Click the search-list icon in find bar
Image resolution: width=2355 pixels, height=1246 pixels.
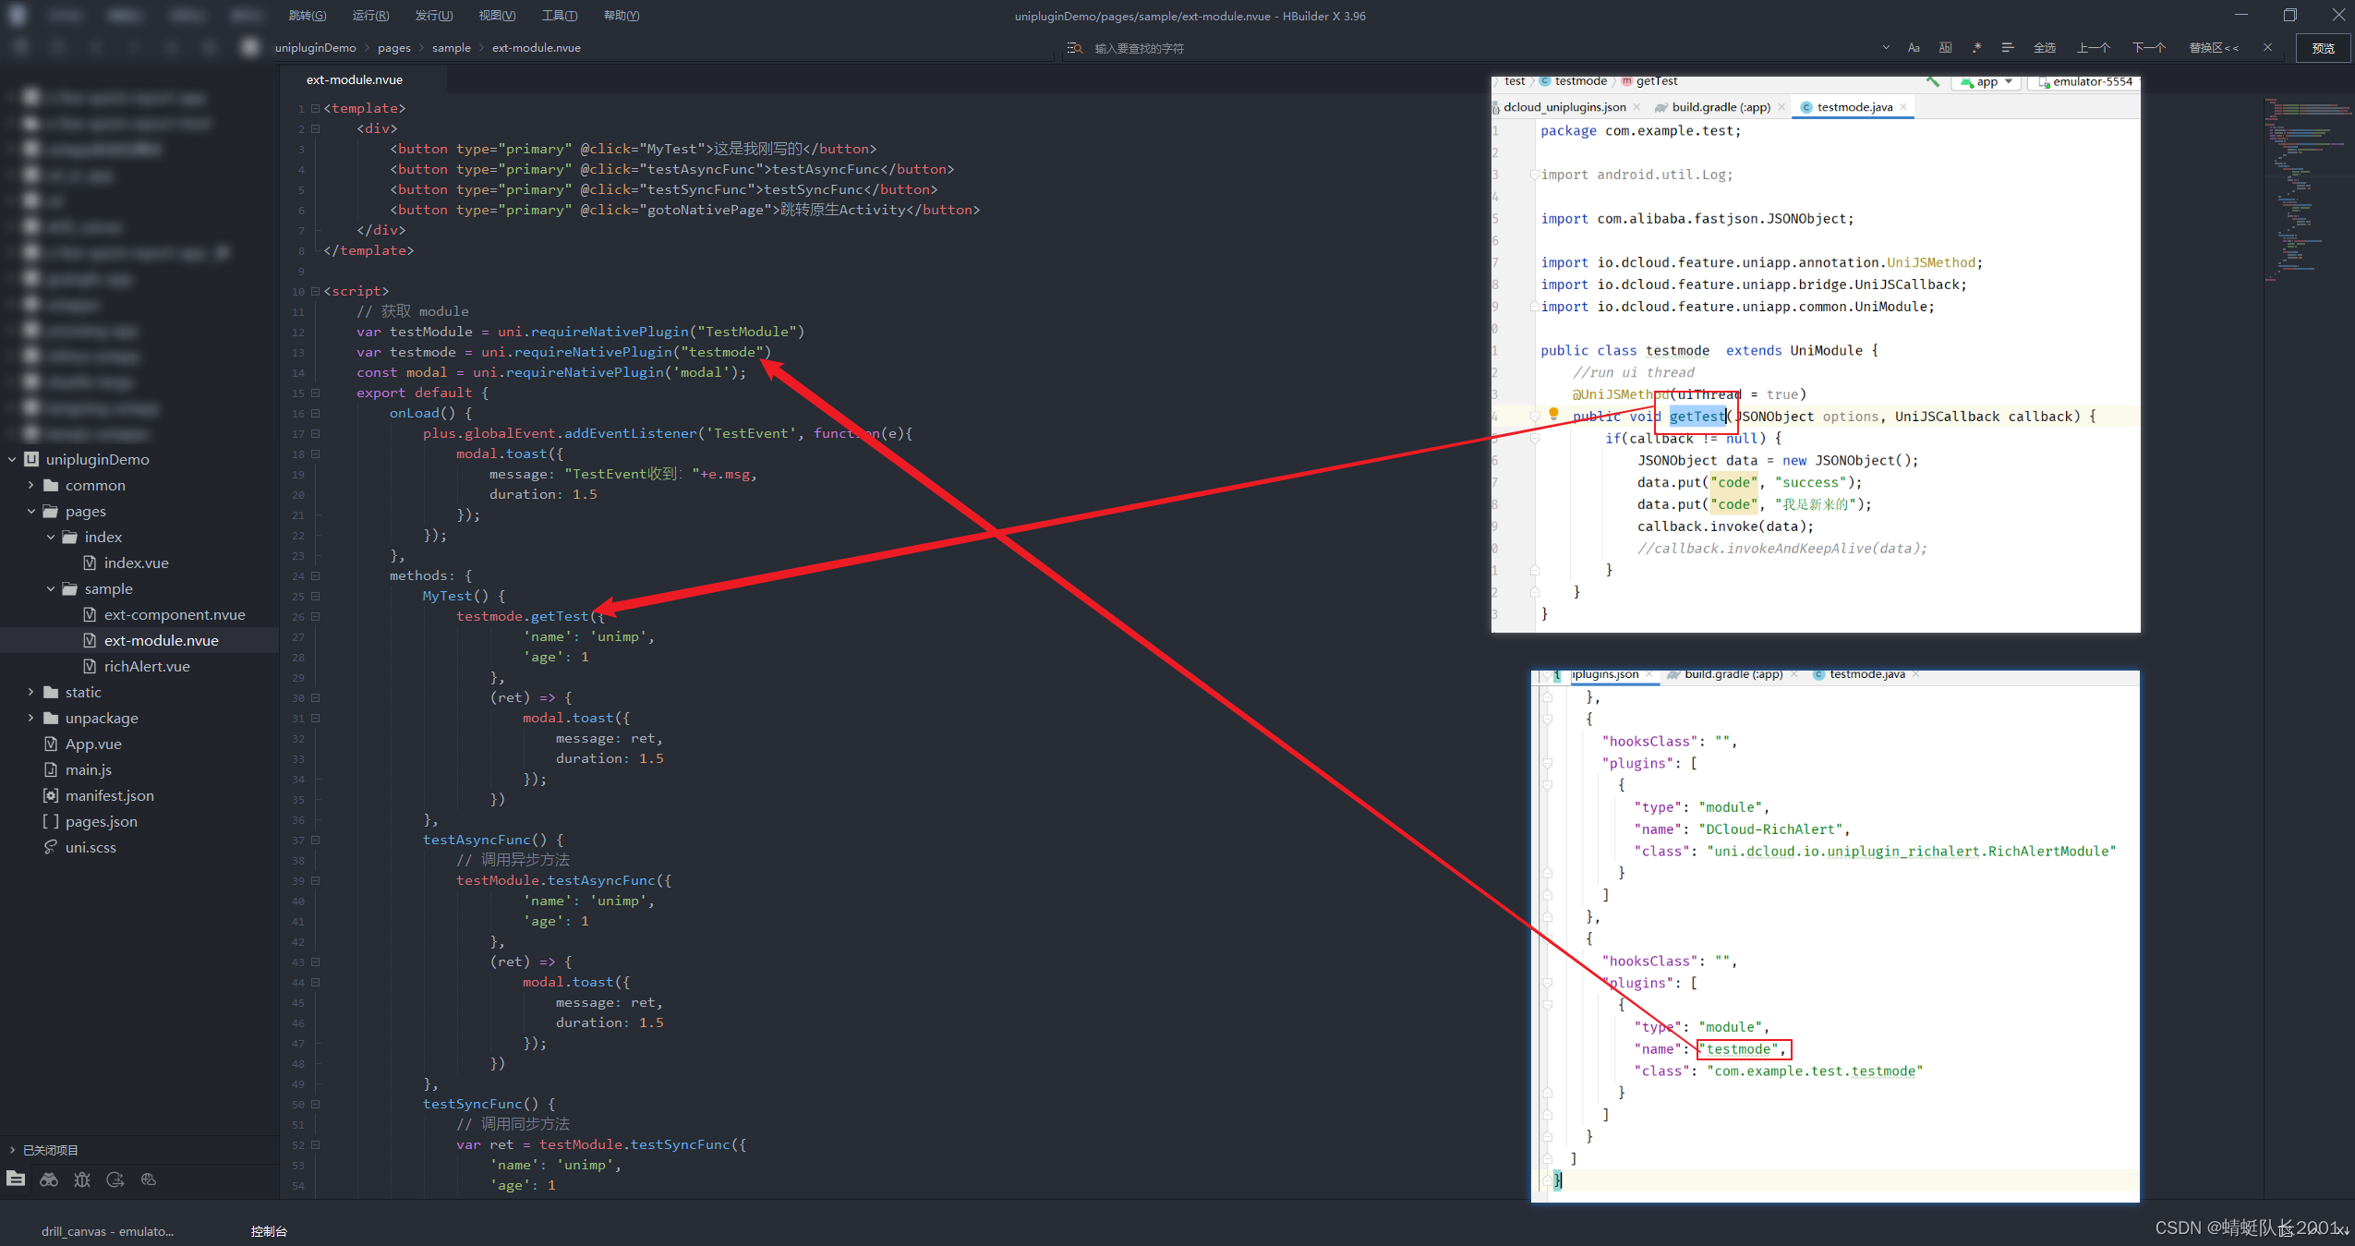(1074, 48)
